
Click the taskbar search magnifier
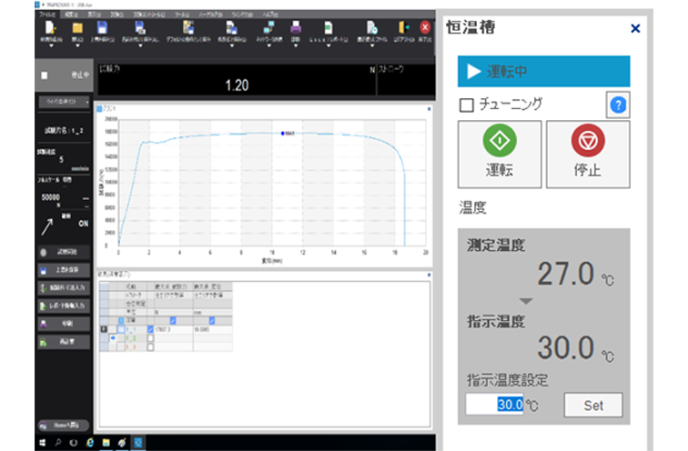pyautogui.click(x=58, y=443)
